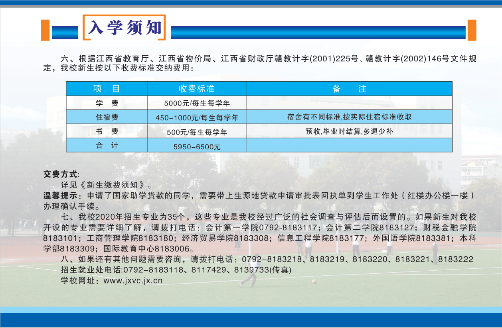Screen dimensions: 502x328
Task: Click the 入学须知 title box
Action: click(x=124, y=27)
